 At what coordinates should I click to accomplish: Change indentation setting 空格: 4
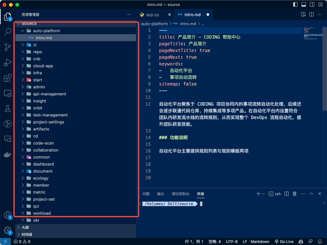(x=215, y=241)
